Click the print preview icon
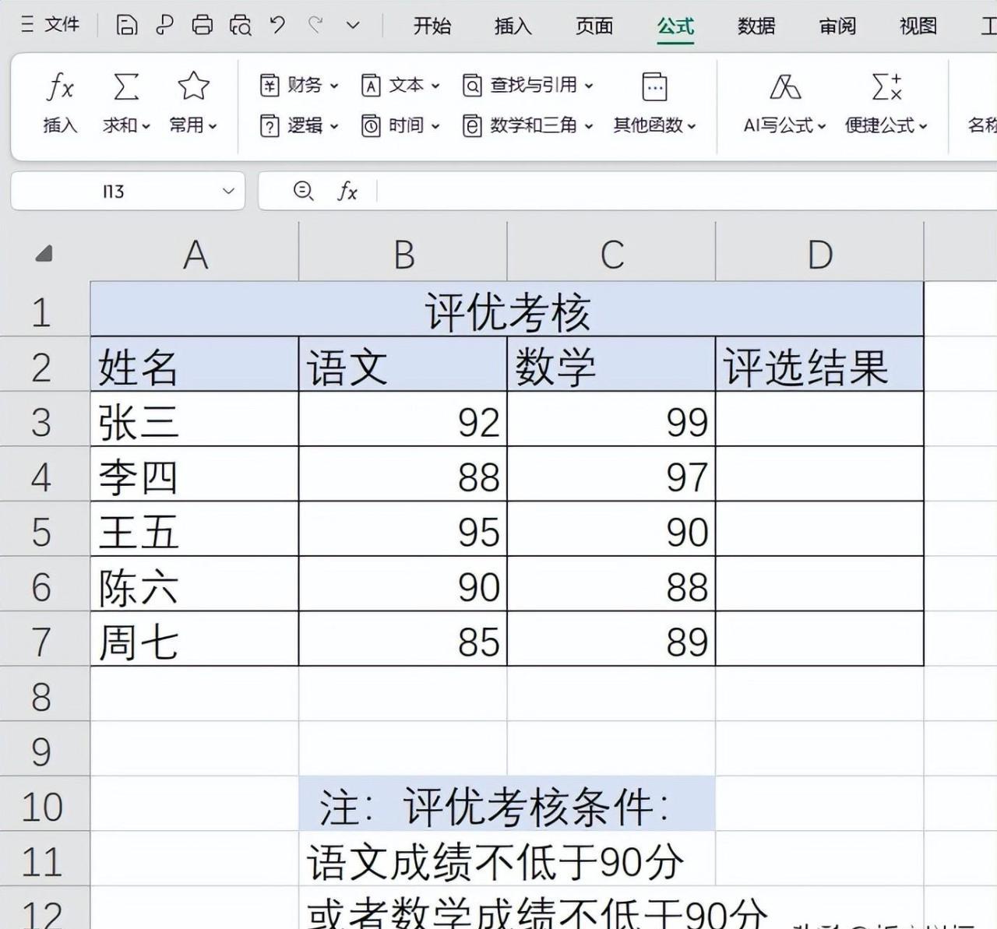This screenshot has height=929, width=997. [241, 25]
